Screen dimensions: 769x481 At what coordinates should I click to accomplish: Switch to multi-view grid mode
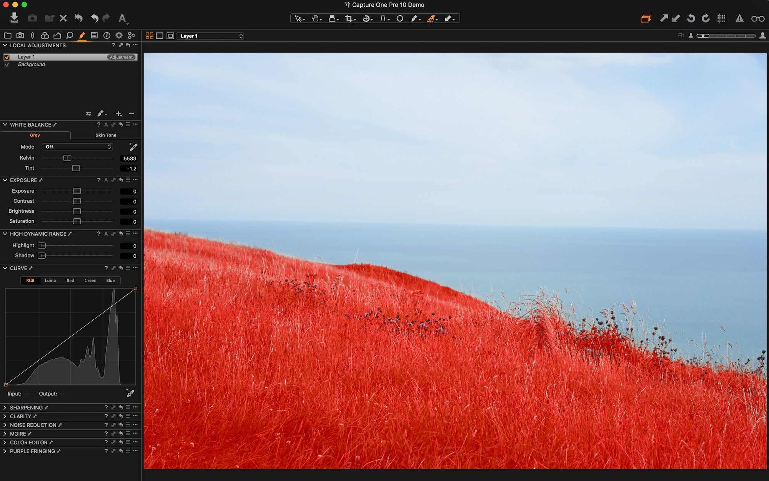click(x=150, y=36)
